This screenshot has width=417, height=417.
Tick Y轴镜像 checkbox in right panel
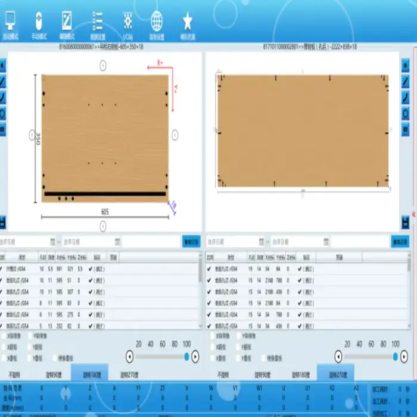tap(241, 335)
